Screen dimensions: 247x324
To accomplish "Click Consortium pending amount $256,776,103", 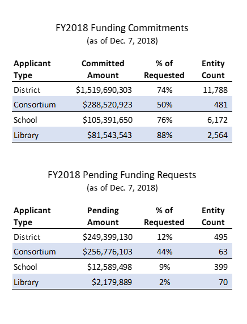I will pos(108,252).
